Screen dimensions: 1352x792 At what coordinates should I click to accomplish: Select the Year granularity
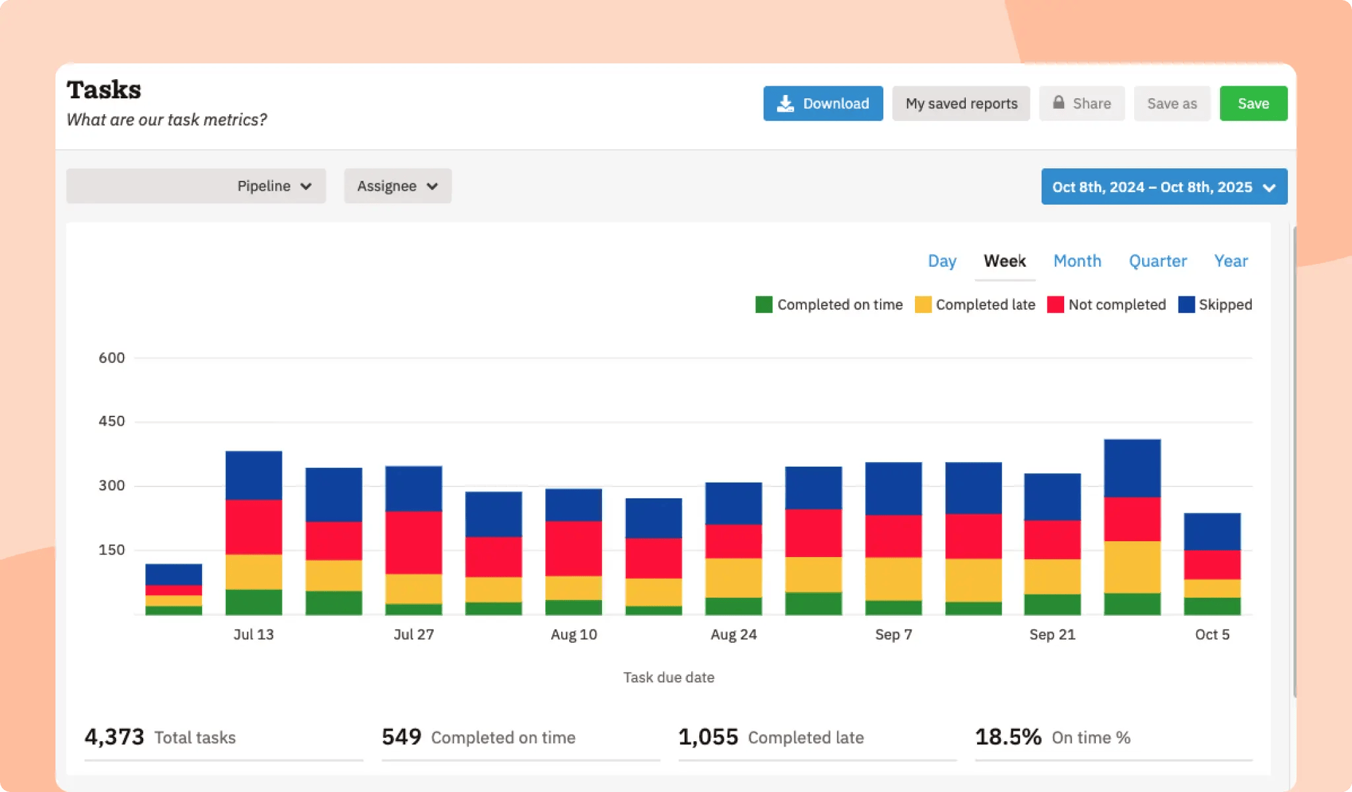[1231, 261]
